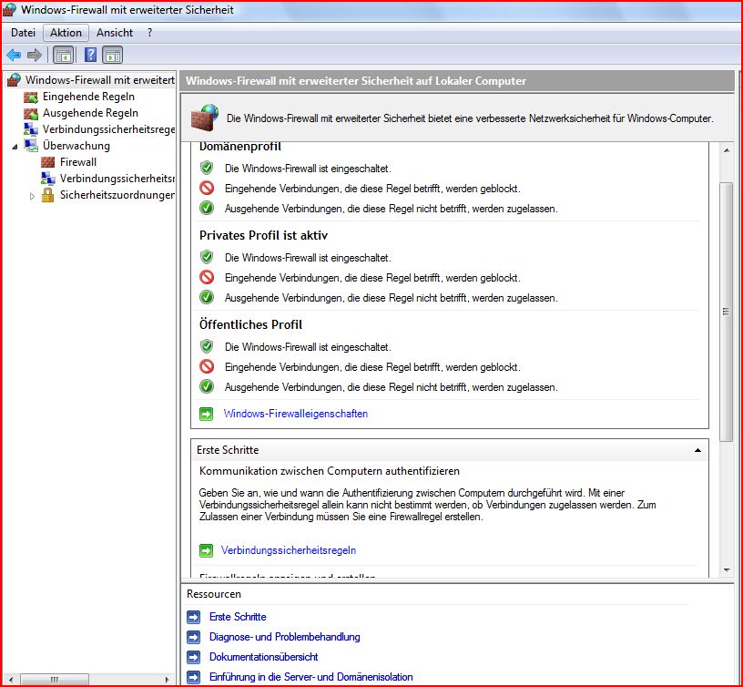Screen dimensions: 743x687
Task: Click the 'Ausgehende Verbindungen' line under Privates Profil
Action: tap(392, 298)
